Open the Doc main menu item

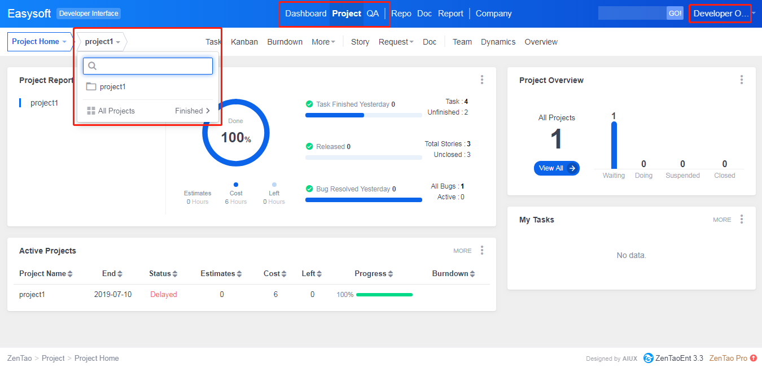[x=424, y=14]
